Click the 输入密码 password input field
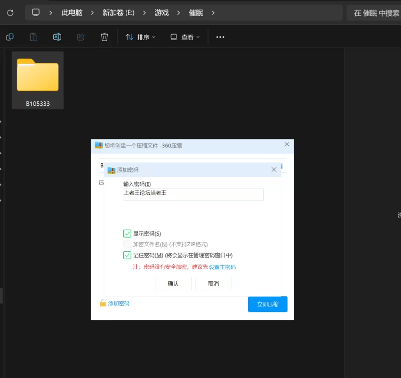This screenshot has height=378, width=401. pos(193,195)
